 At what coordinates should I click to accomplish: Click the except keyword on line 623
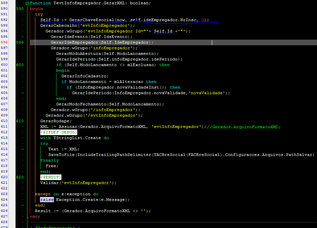click(x=43, y=194)
